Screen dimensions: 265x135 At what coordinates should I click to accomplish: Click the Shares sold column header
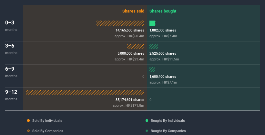coord(133,11)
